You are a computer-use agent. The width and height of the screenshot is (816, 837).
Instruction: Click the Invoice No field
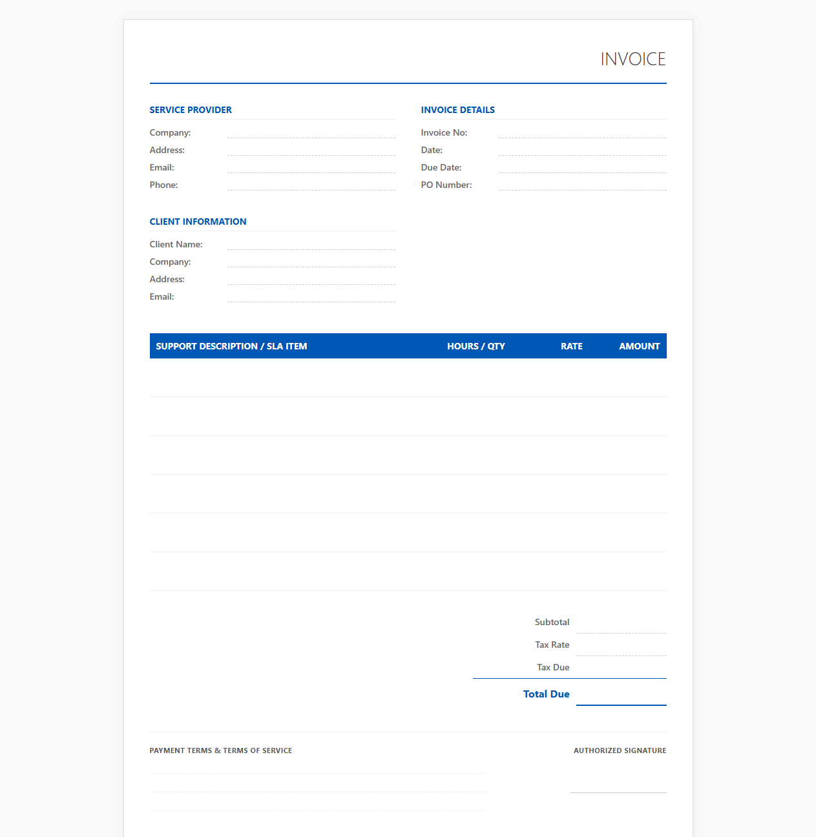pos(582,132)
